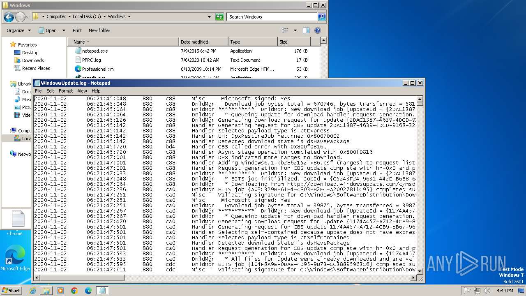Open the recent pages dropdown arrow
Viewport: 526px width, 296px height.
[x=28, y=17]
